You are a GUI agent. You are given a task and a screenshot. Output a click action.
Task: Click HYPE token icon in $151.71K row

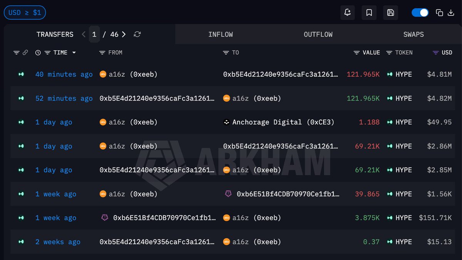[390, 218]
